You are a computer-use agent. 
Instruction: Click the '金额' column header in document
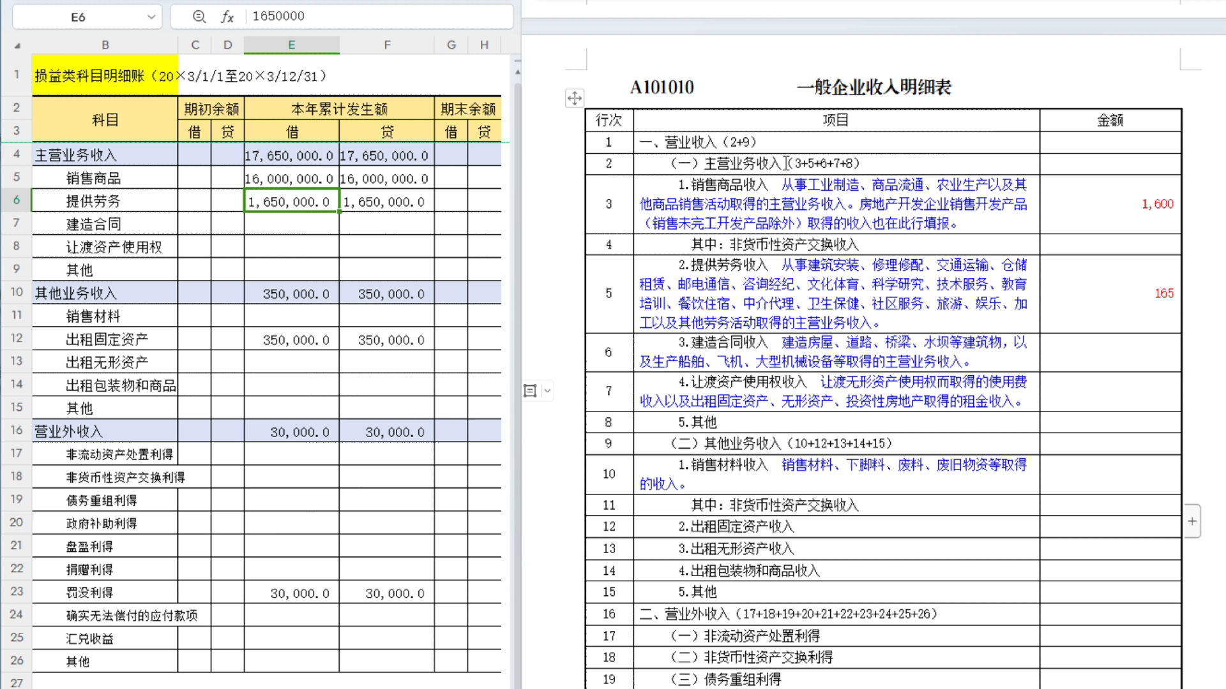(x=1110, y=120)
